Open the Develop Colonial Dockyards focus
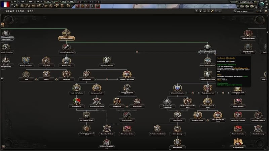 248,49
